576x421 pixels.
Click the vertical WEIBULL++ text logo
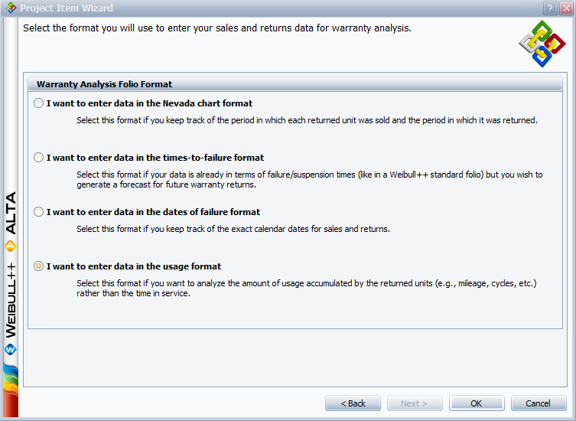11,299
